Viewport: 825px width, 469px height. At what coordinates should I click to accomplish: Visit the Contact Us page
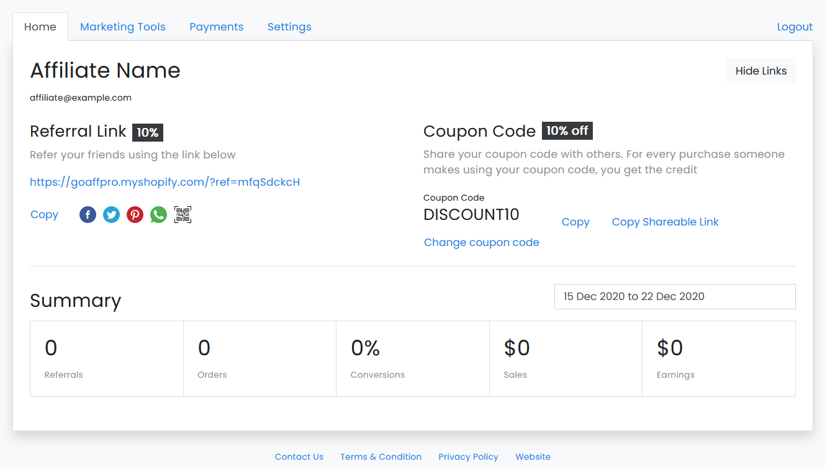(x=299, y=457)
